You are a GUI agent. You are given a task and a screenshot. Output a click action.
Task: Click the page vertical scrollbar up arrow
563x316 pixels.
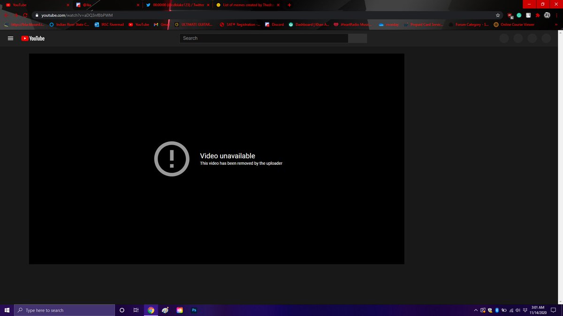[559, 34]
